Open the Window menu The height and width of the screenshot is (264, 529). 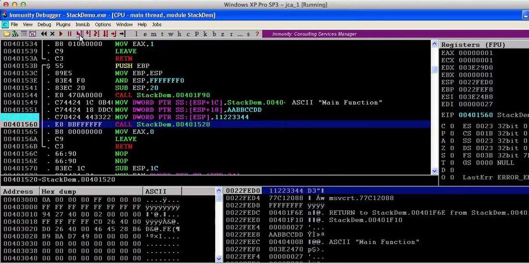click(124, 24)
